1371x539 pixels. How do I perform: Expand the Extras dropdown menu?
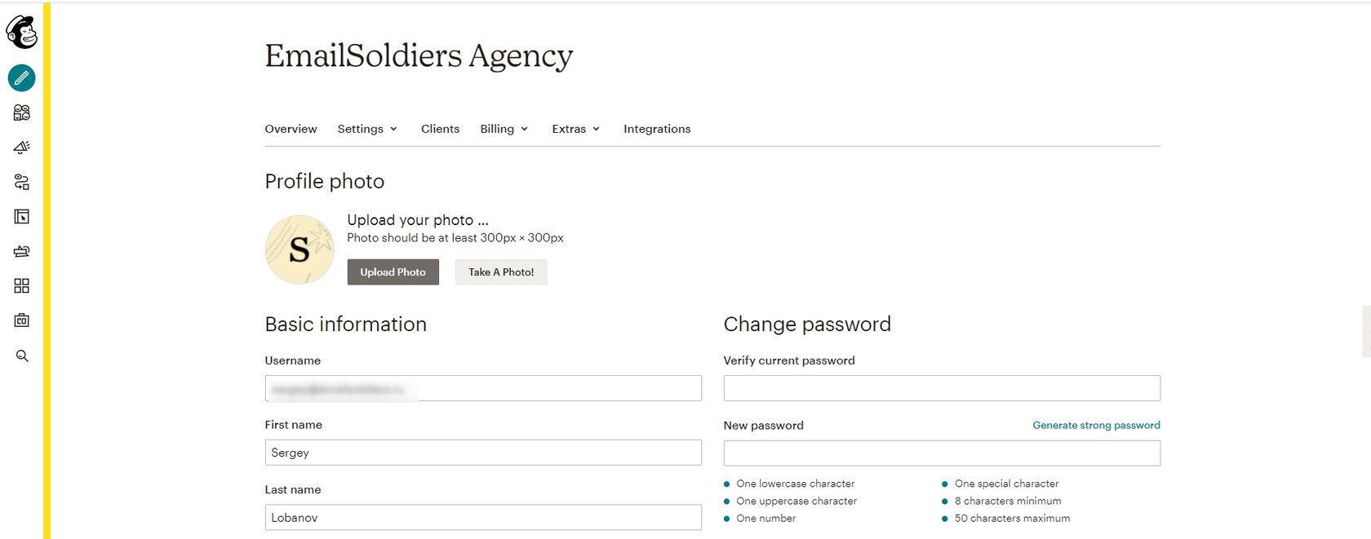575,129
